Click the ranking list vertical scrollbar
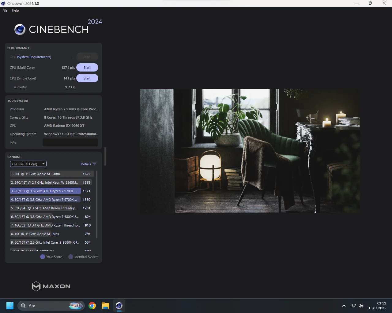392x313 pixels. tap(97, 204)
